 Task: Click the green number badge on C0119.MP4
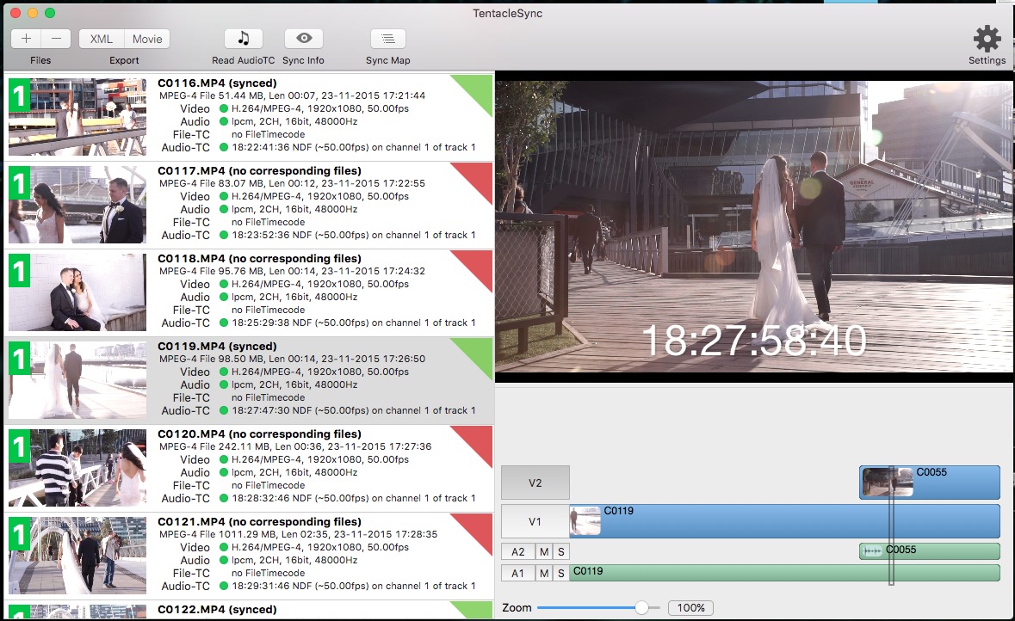click(x=20, y=360)
